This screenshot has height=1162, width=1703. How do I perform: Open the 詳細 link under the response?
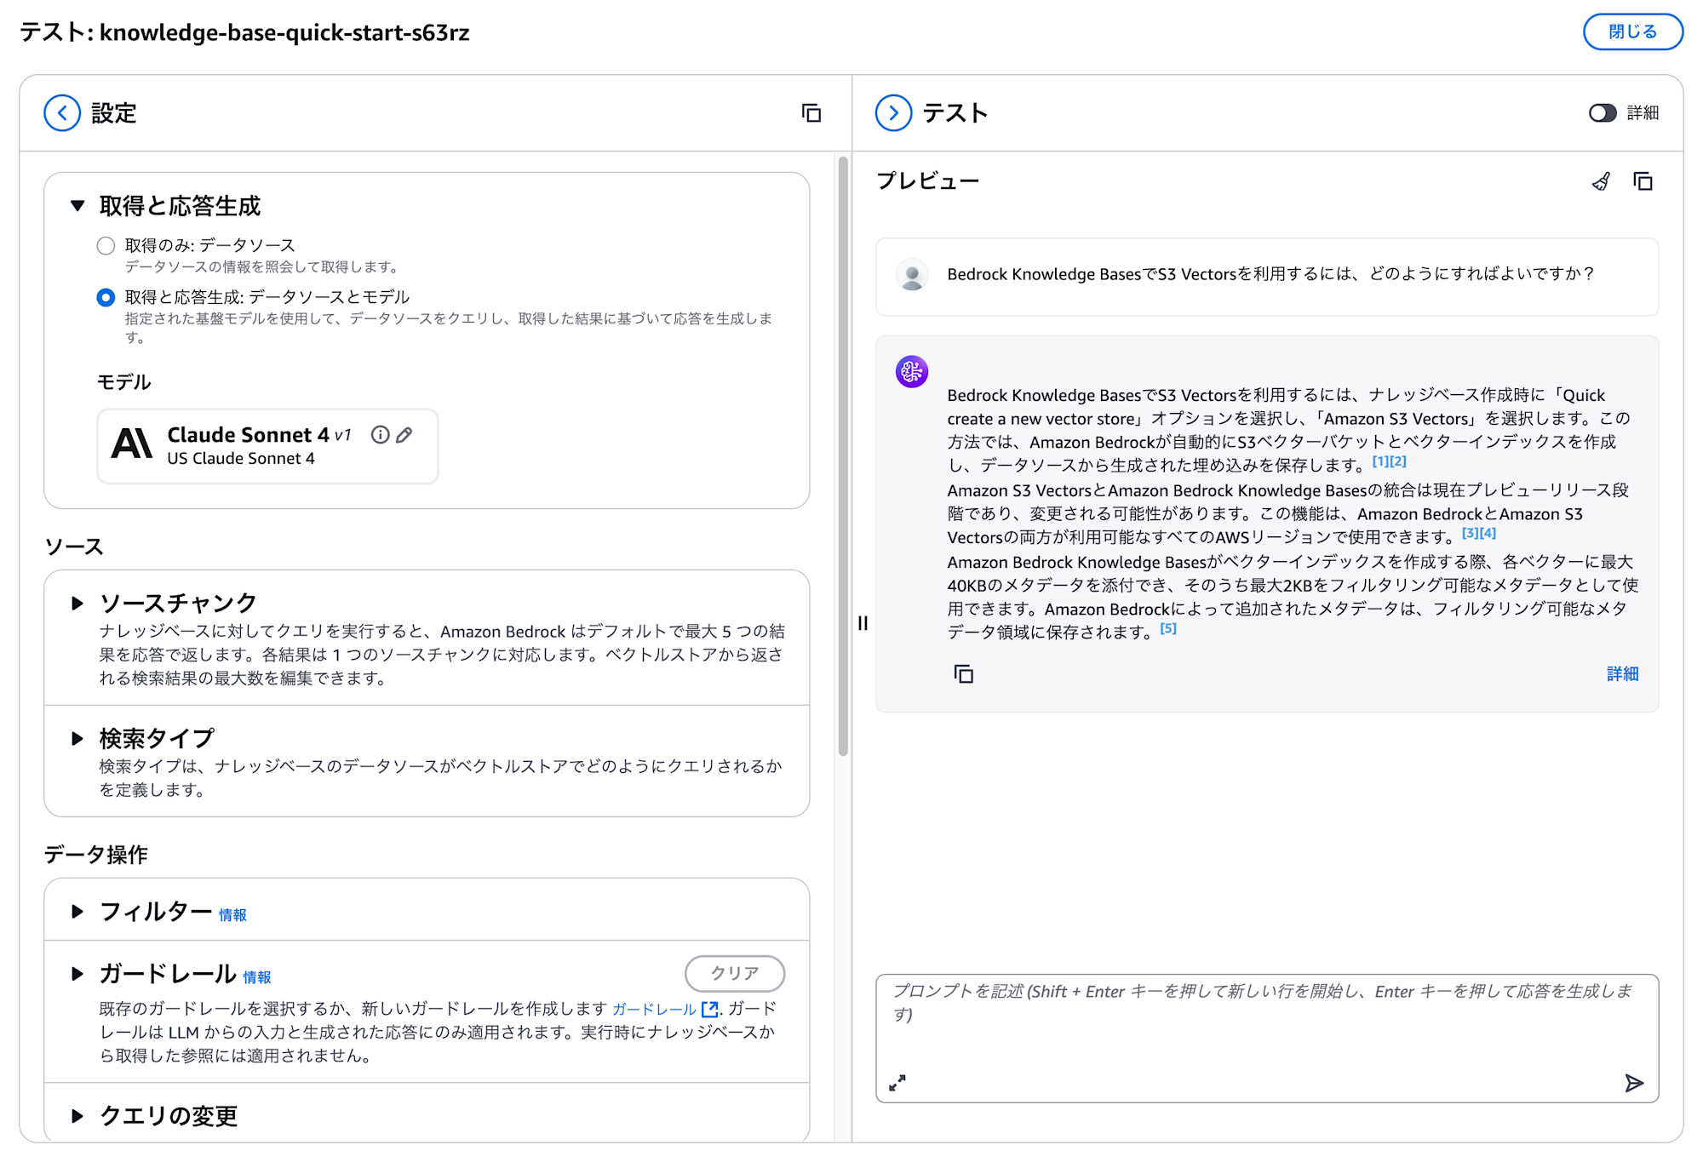[x=1623, y=674]
